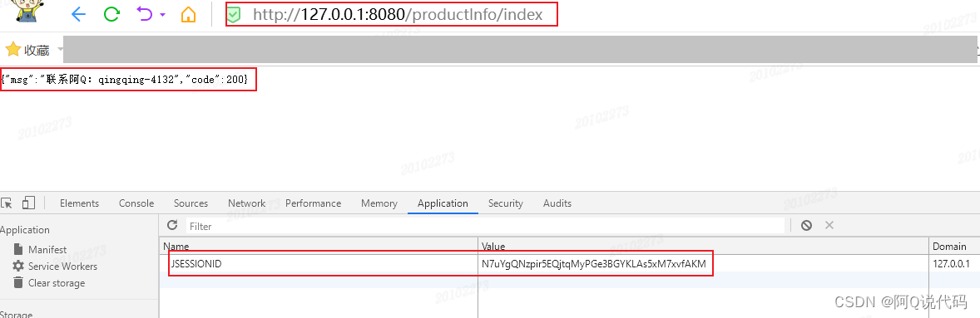Click the green security shield icon
The image size is (980, 318).
(x=233, y=14)
